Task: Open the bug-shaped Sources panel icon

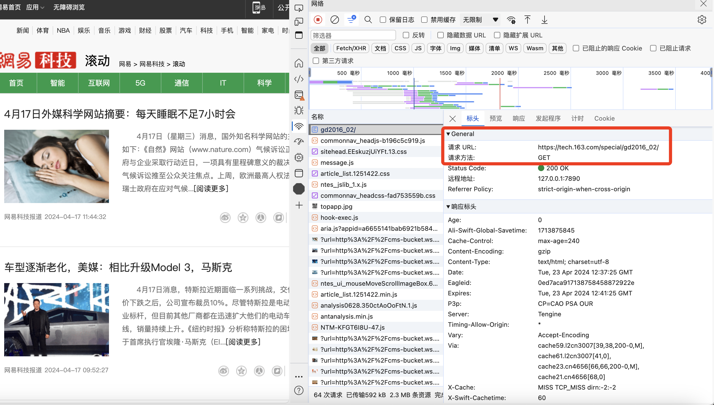Action: pos(299,110)
